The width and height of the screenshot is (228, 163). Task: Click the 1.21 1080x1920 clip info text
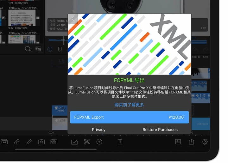(18, 3)
